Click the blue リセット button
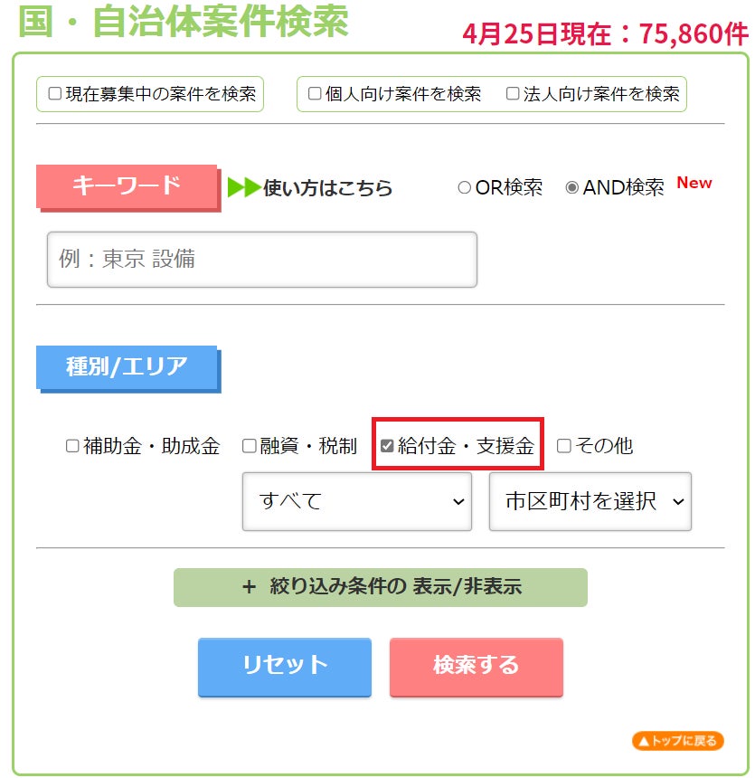The image size is (755, 778). [284, 667]
